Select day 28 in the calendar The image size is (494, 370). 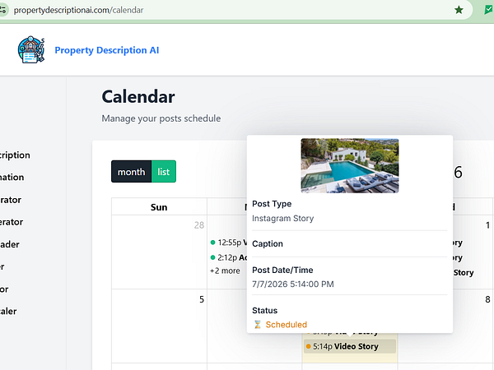click(x=199, y=225)
